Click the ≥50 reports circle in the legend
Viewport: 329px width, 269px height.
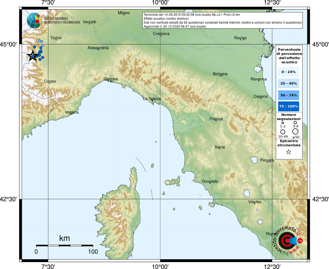click(x=295, y=132)
